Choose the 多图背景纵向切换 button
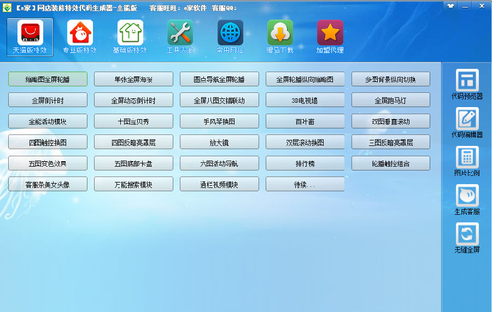This screenshot has height=312, width=492. 390,79
